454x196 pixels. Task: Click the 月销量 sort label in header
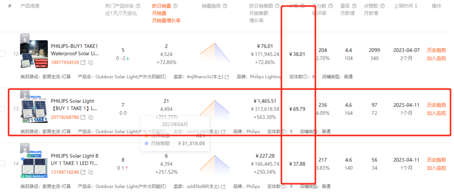[159, 13]
